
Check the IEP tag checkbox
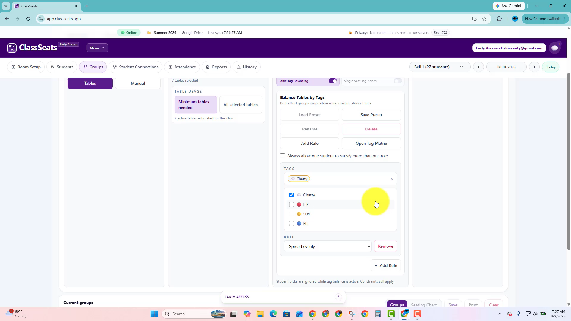coord(291,204)
